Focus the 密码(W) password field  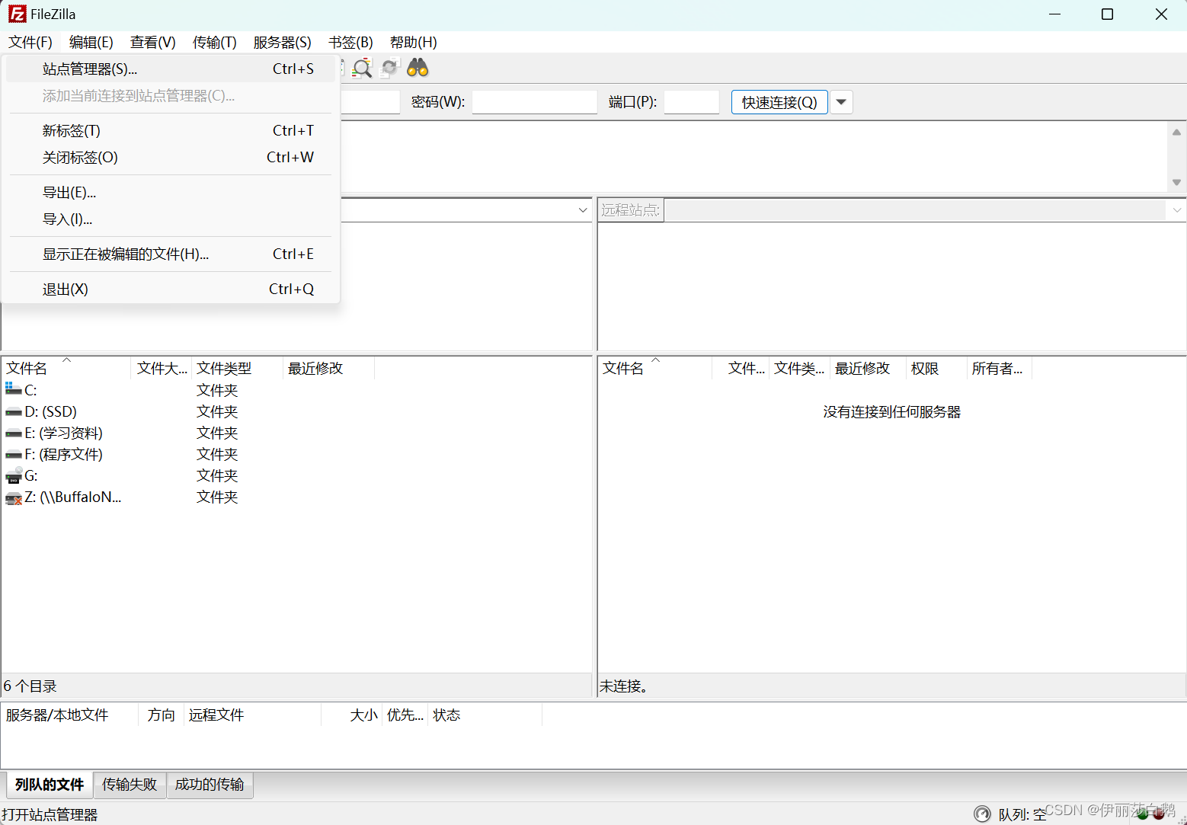click(x=534, y=102)
